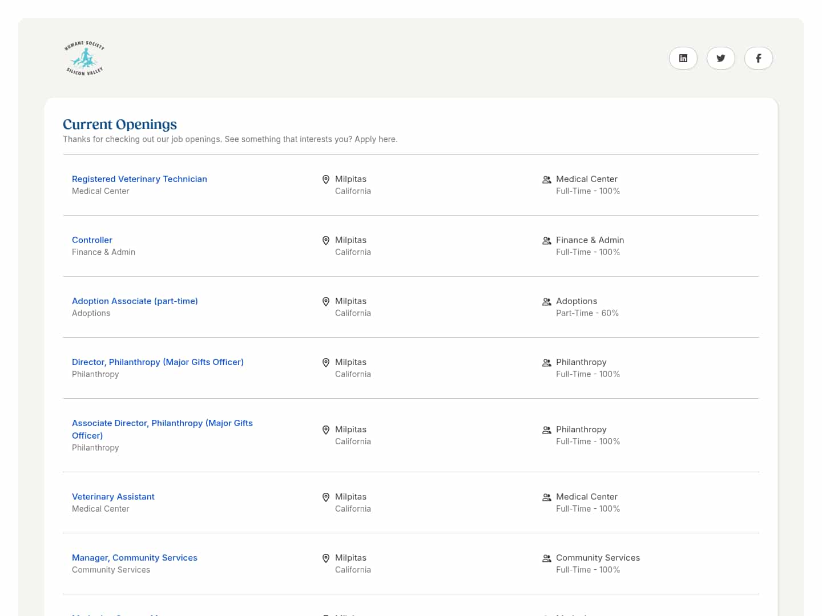822x616 pixels.
Task: Click the Humane Society Silicon Valley logo
Action: pyautogui.click(x=84, y=58)
